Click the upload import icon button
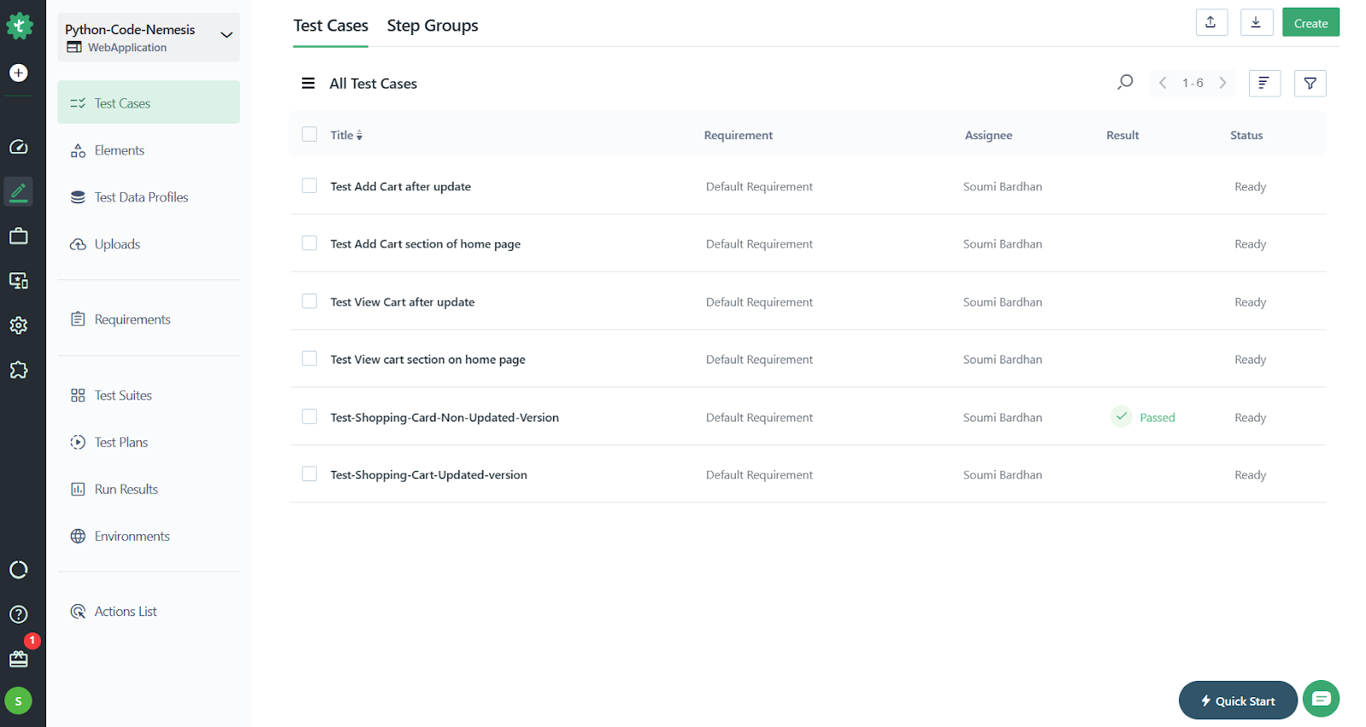The height and width of the screenshot is (727, 1366). 1211,22
